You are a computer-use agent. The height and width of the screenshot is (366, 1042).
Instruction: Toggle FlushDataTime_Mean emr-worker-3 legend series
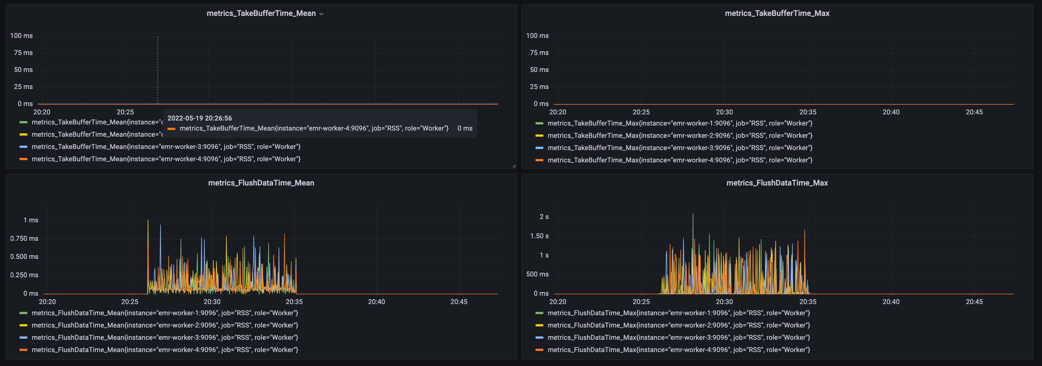(x=165, y=338)
